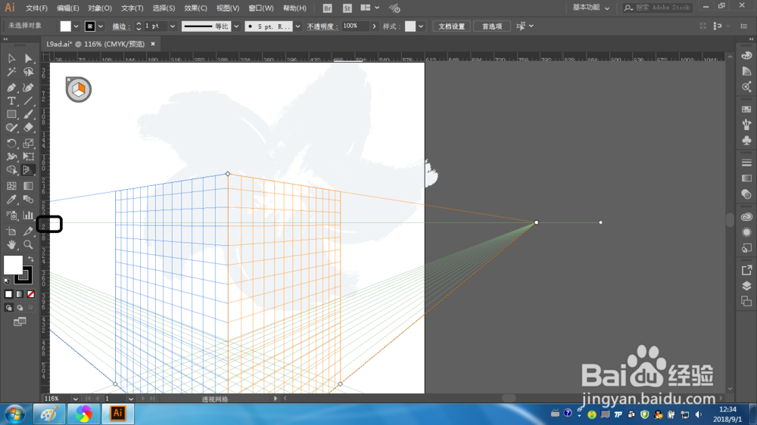
Task: Select the Magic Wand tool
Action: pyautogui.click(x=11, y=73)
